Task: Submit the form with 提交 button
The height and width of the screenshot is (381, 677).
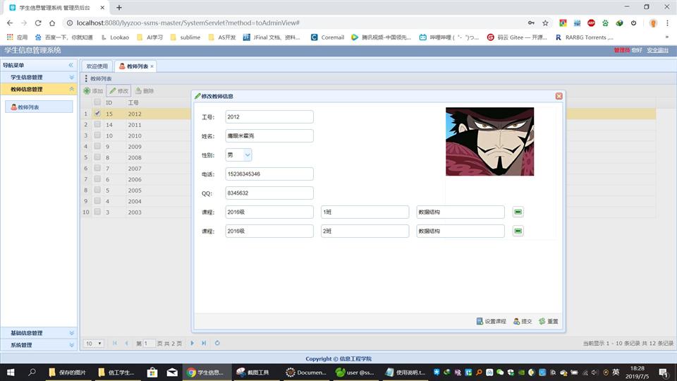Action: point(523,321)
